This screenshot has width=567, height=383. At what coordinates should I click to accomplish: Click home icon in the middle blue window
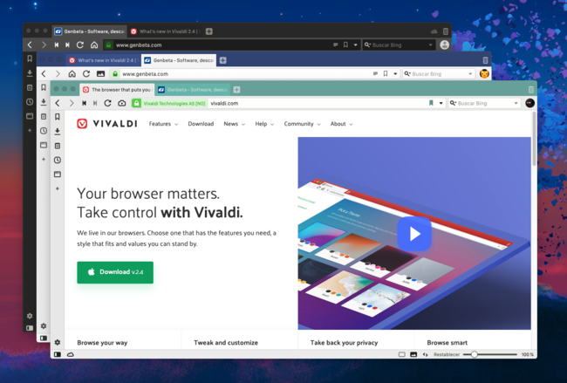pyautogui.click(x=72, y=74)
